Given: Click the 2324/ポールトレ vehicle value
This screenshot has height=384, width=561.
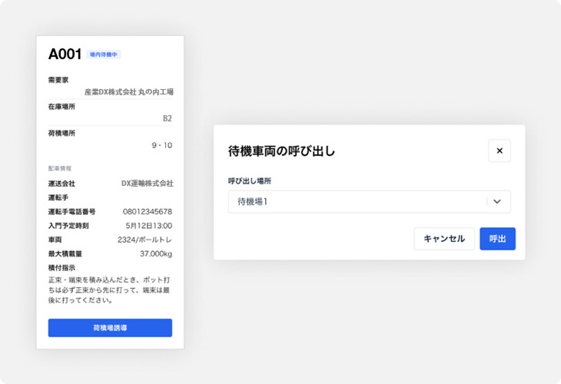Looking at the screenshot, I should [144, 240].
